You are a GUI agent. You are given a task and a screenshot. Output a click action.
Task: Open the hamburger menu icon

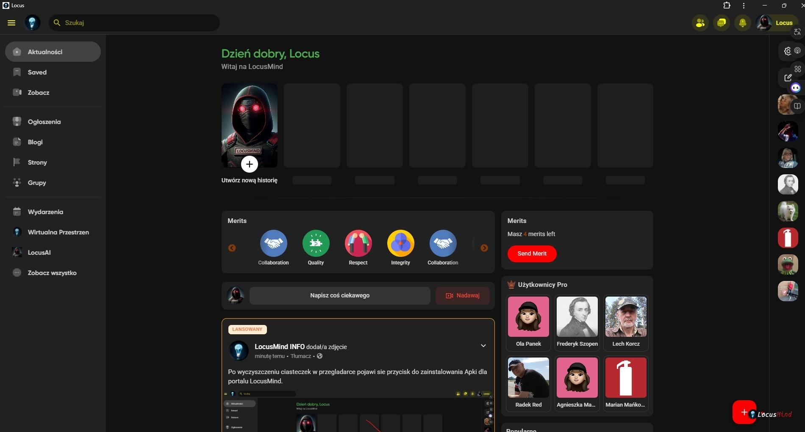11,23
